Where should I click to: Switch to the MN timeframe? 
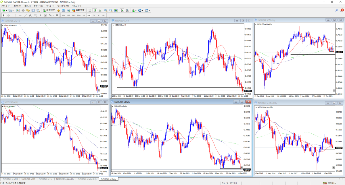(x=104, y=15)
